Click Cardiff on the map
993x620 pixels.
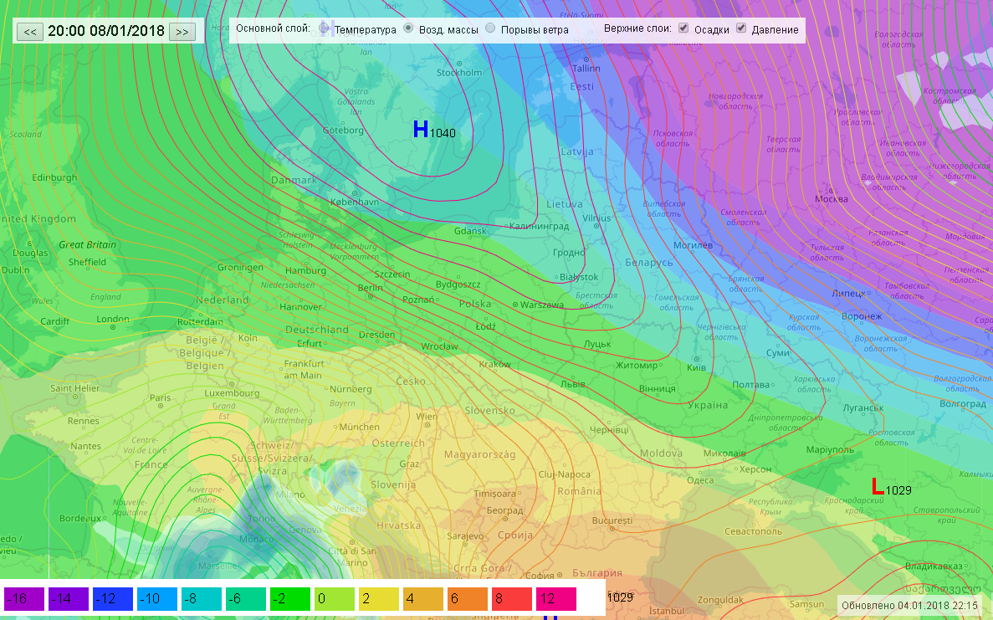click(x=55, y=321)
